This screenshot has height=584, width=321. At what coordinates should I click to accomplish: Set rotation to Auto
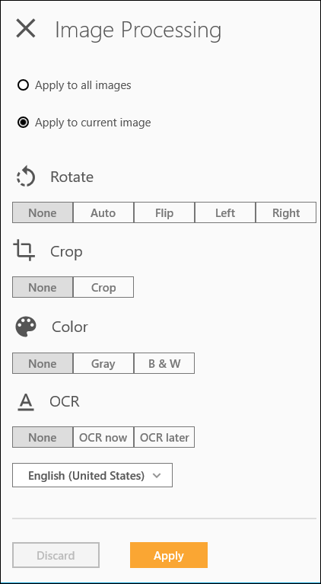pos(103,212)
